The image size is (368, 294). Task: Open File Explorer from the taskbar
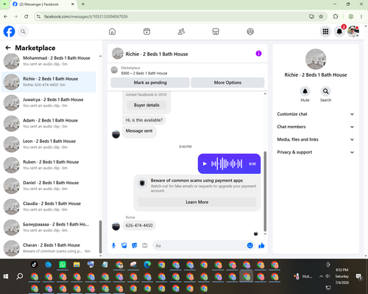[77, 265]
